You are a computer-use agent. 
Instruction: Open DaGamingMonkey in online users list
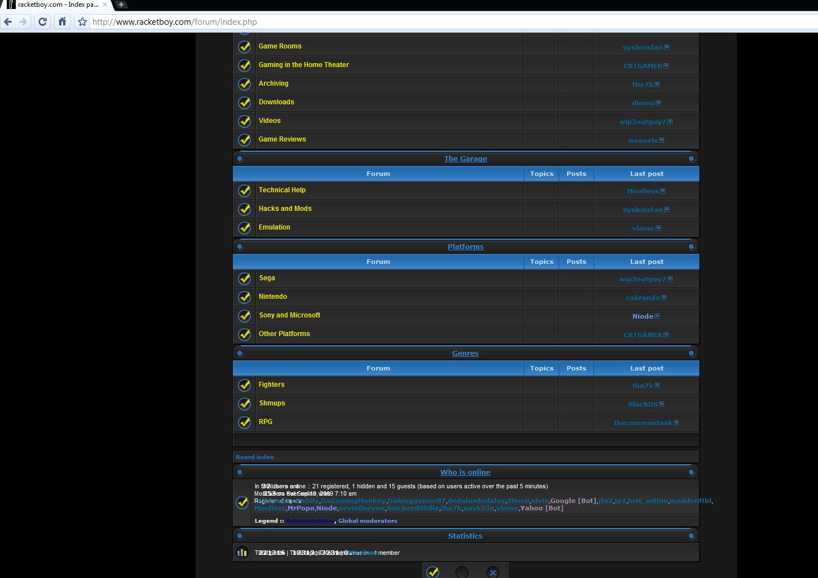click(353, 501)
